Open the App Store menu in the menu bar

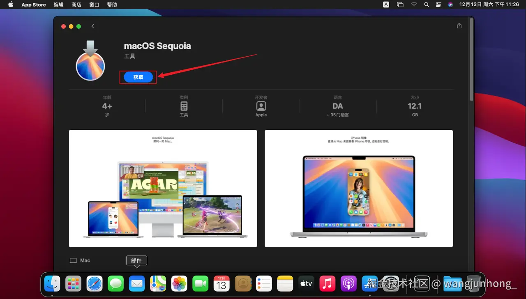(34, 5)
